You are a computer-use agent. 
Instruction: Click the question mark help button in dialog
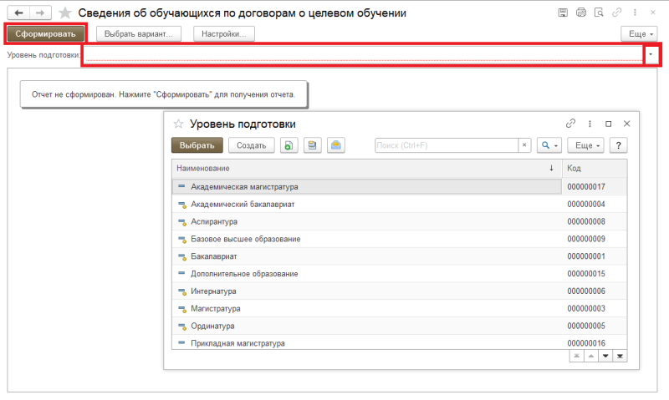point(619,145)
